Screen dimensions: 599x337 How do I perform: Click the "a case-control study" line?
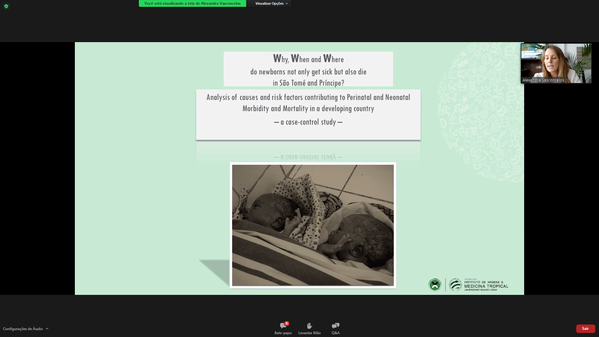(x=308, y=122)
